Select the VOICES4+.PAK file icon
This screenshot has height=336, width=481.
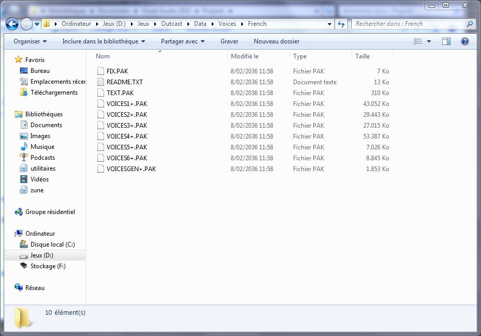100,136
